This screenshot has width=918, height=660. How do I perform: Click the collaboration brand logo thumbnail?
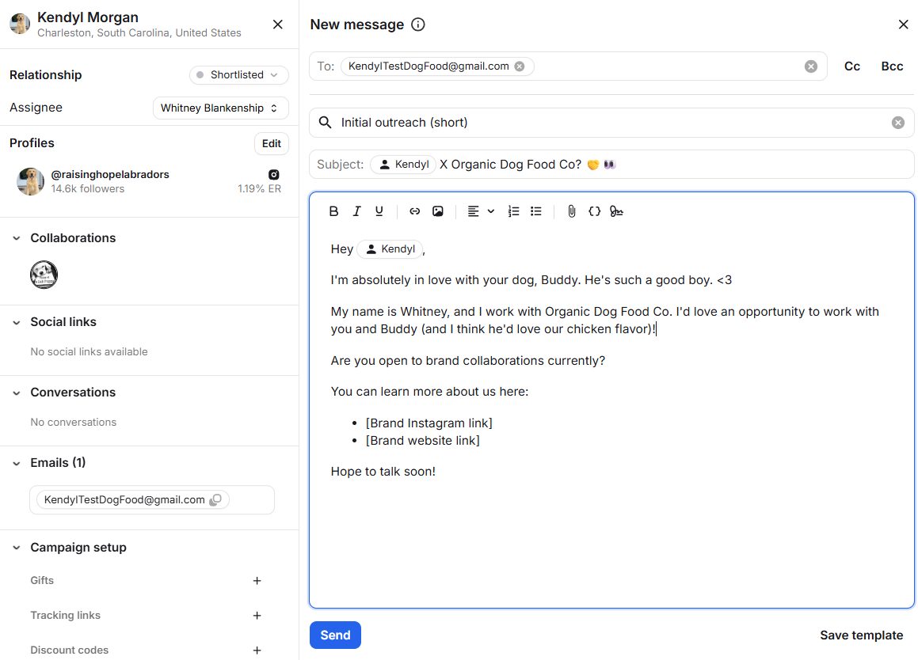click(44, 275)
